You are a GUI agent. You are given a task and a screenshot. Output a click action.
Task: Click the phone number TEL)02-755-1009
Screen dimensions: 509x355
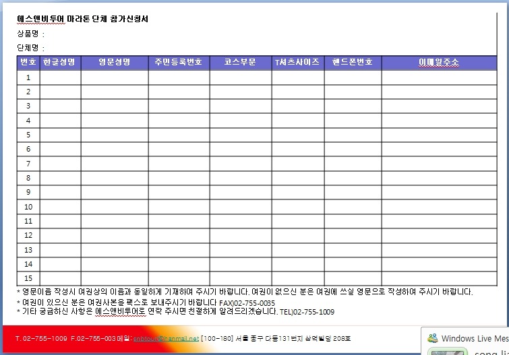tap(307, 312)
